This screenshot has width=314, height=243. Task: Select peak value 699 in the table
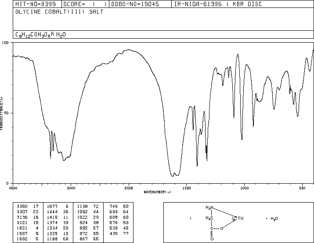point(114,212)
